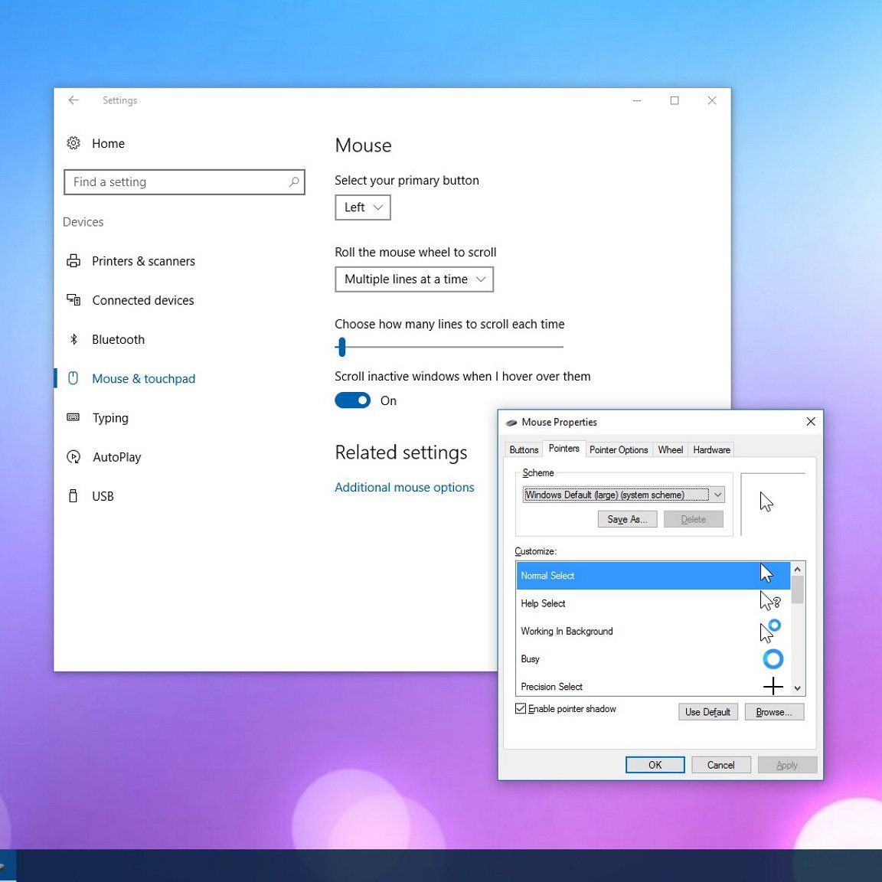Image resolution: width=882 pixels, height=882 pixels.
Task: Select the Precision Select entry
Action: (653, 686)
